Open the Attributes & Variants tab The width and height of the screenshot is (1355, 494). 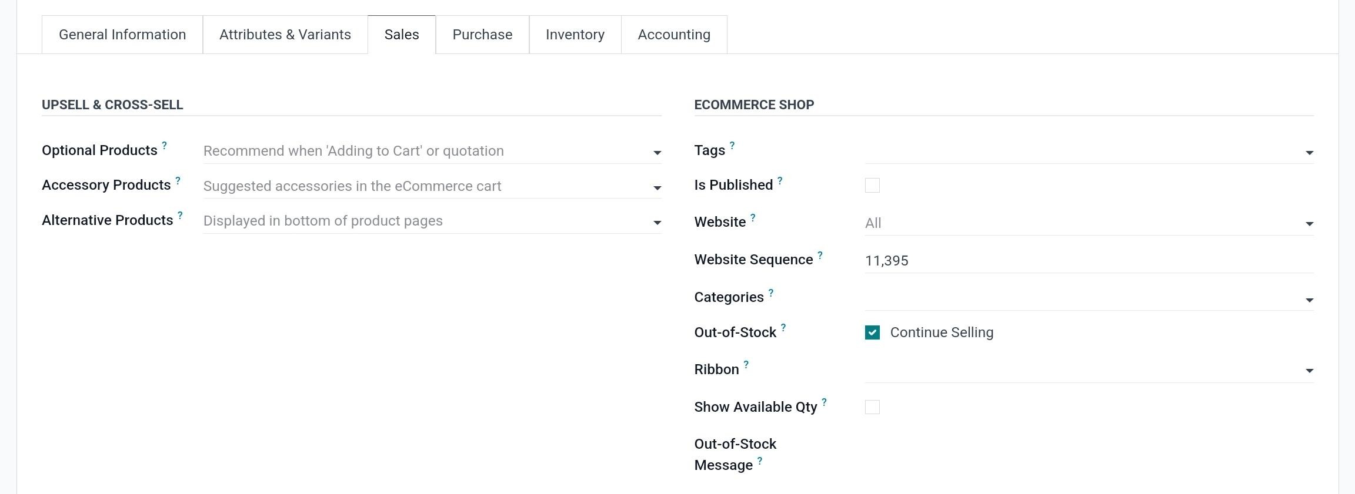click(285, 35)
